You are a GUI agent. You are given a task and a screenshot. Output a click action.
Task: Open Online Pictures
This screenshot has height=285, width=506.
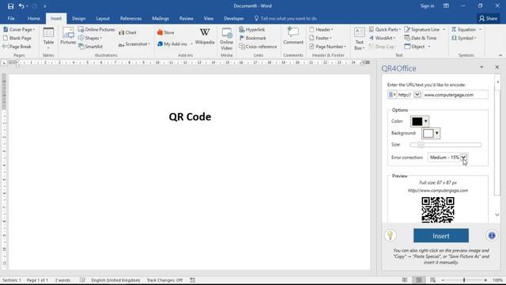pos(96,29)
